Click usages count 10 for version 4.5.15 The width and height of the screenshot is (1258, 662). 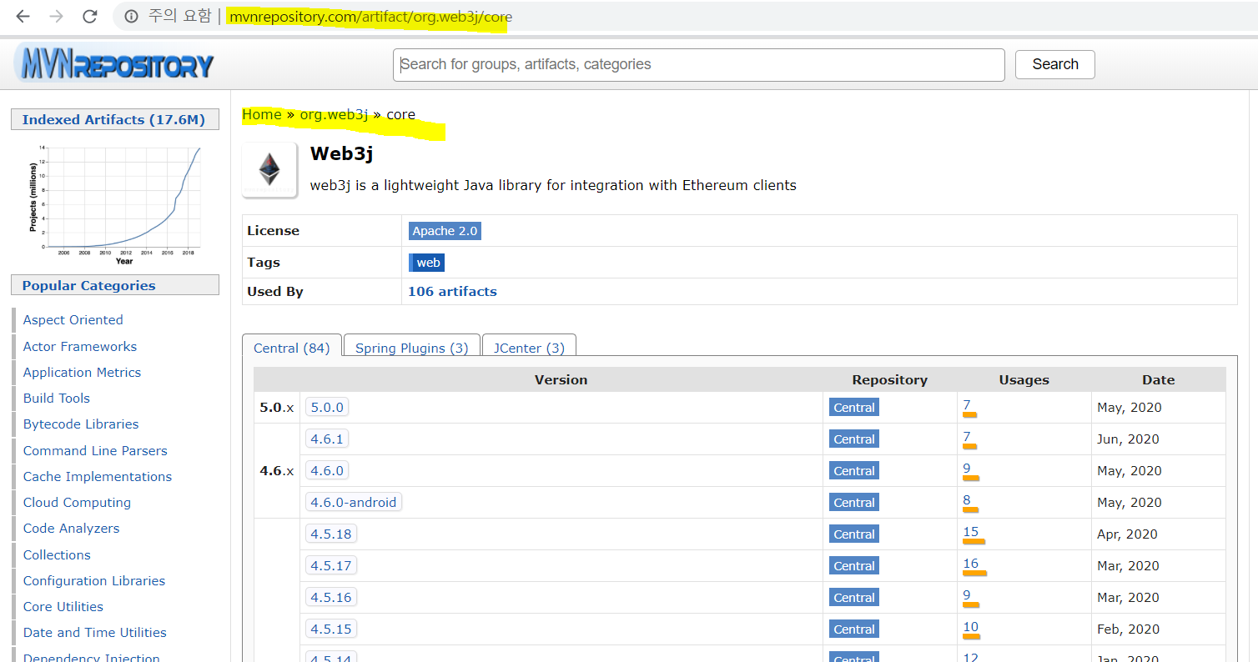coord(971,628)
